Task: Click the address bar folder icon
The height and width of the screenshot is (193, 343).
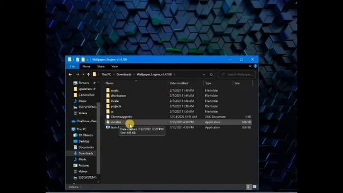Action: coord(94,75)
